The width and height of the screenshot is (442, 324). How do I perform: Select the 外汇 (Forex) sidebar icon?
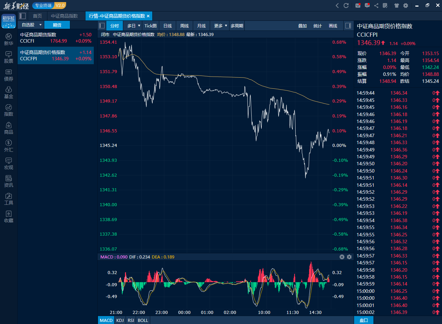coord(8,146)
